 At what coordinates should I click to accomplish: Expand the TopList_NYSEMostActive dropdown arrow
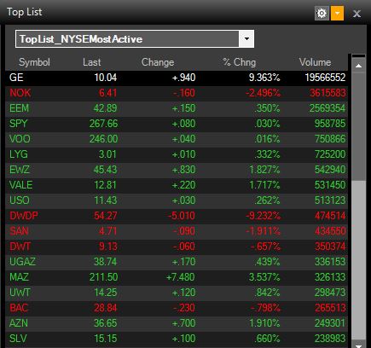[246, 38]
